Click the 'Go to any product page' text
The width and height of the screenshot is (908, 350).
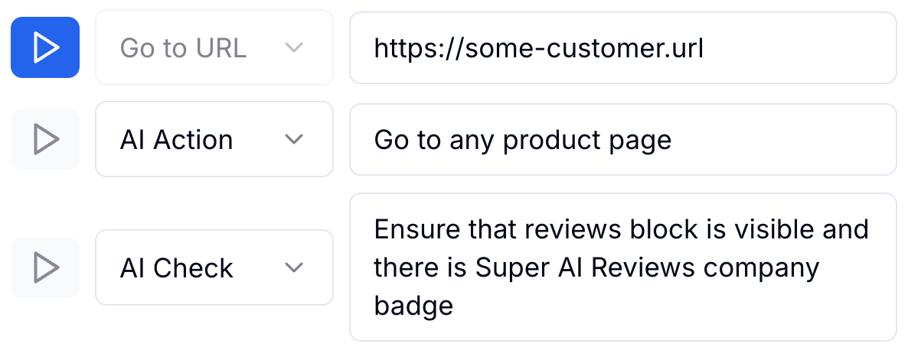tap(522, 140)
